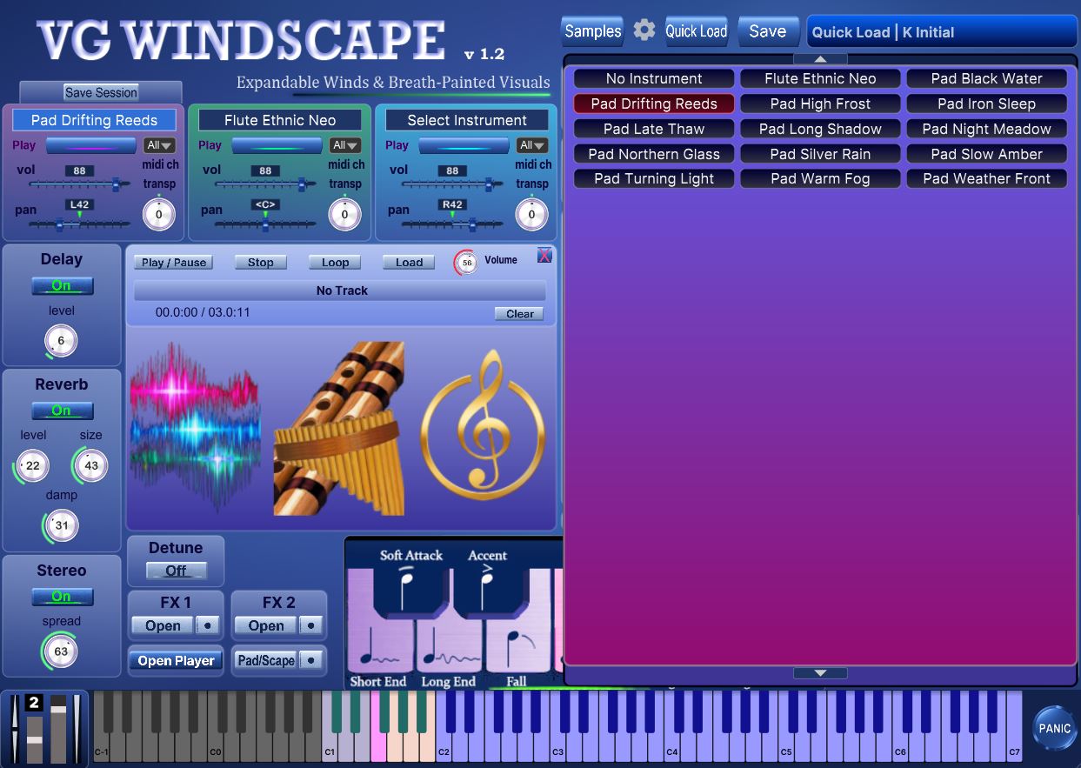Click Play / Pause in the player
1081x768 pixels.
pos(174,262)
